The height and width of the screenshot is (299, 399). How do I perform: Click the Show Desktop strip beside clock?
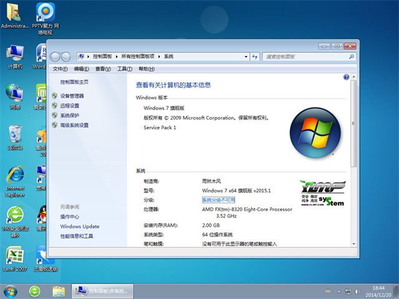[x=397, y=292]
